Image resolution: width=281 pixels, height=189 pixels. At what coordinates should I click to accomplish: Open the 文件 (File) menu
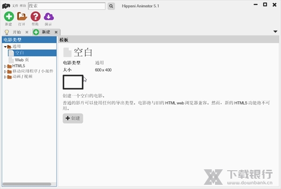tap(15, 6)
